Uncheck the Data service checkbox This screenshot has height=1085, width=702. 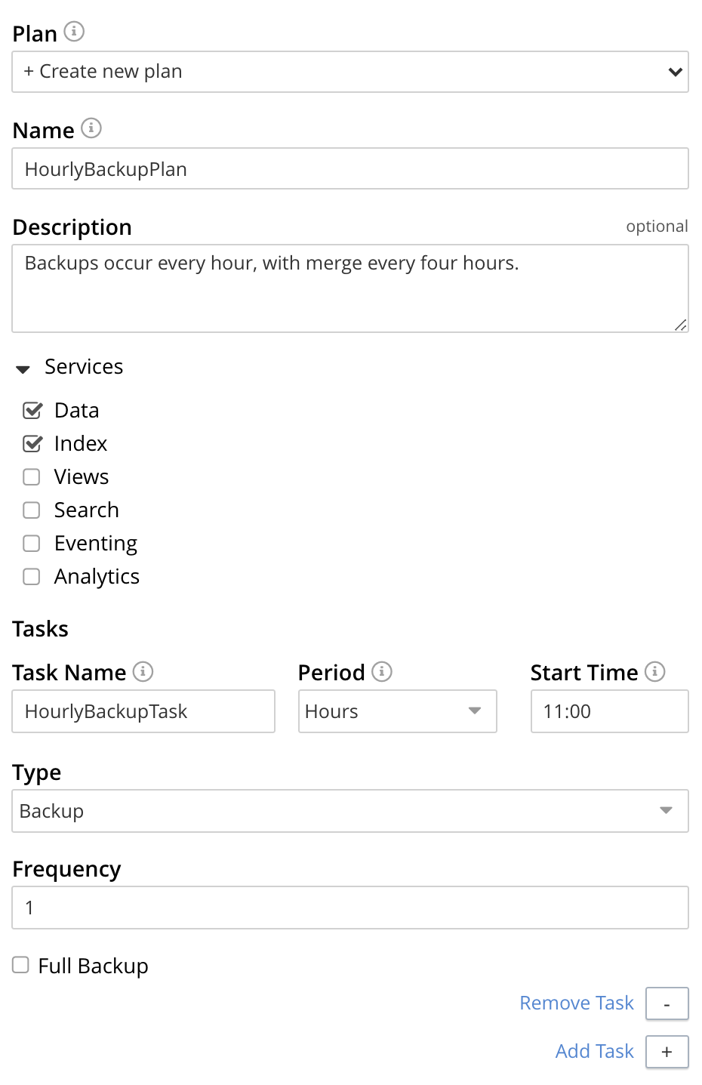pyautogui.click(x=32, y=411)
